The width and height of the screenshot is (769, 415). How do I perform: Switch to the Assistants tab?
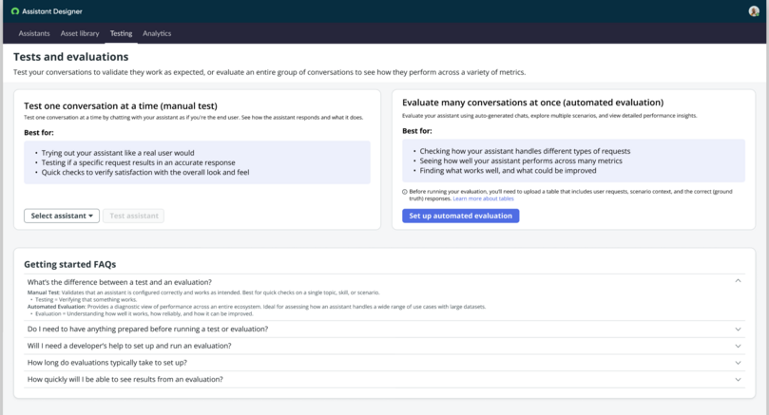pyautogui.click(x=34, y=33)
